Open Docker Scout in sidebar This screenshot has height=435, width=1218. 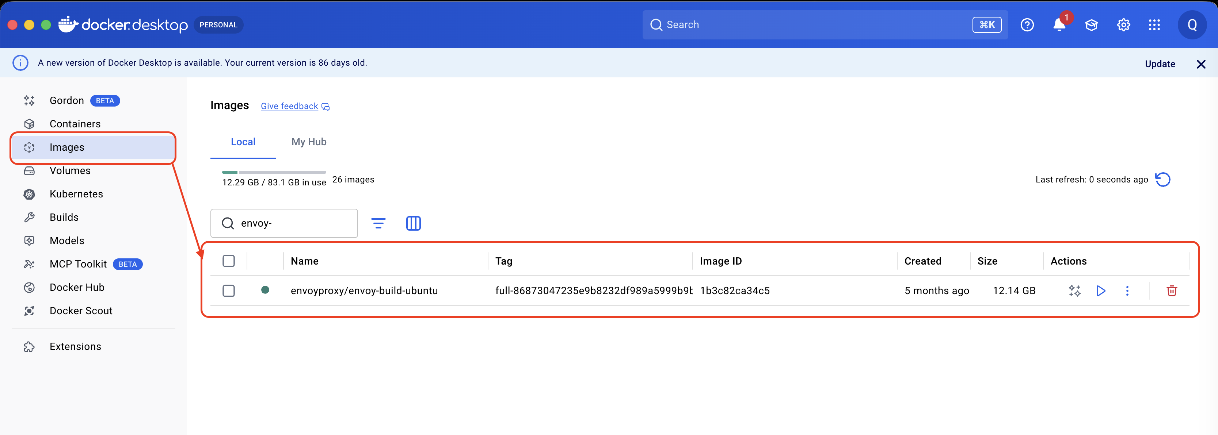[x=94, y=311]
